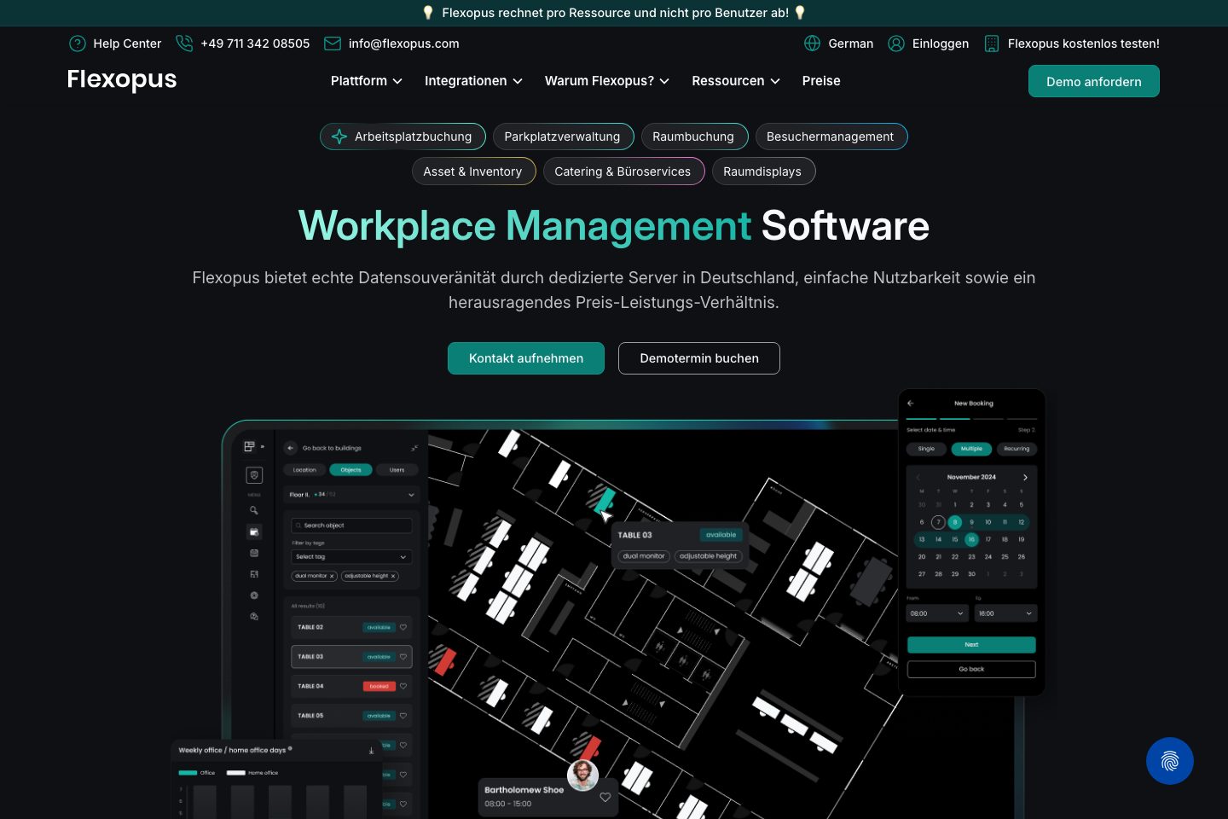Expand the Warum Flexopus? menu
This screenshot has height=819, width=1228.
[x=607, y=81]
